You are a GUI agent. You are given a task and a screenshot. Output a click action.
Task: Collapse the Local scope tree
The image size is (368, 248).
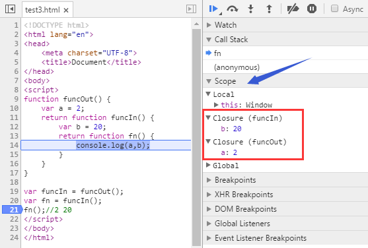coord(208,94)
